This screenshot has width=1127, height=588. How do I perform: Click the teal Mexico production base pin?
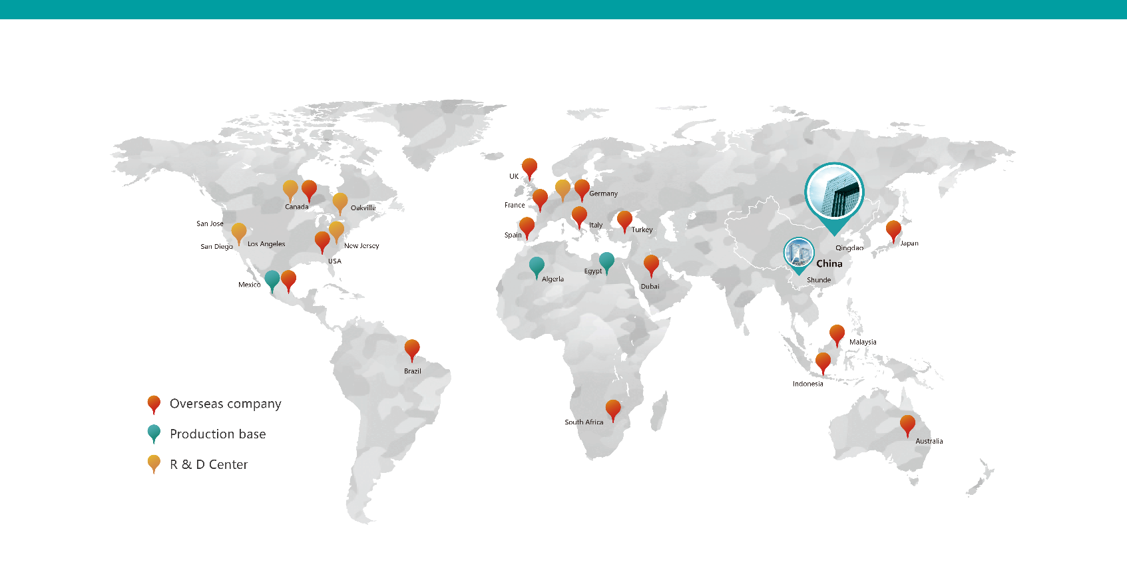272,279
